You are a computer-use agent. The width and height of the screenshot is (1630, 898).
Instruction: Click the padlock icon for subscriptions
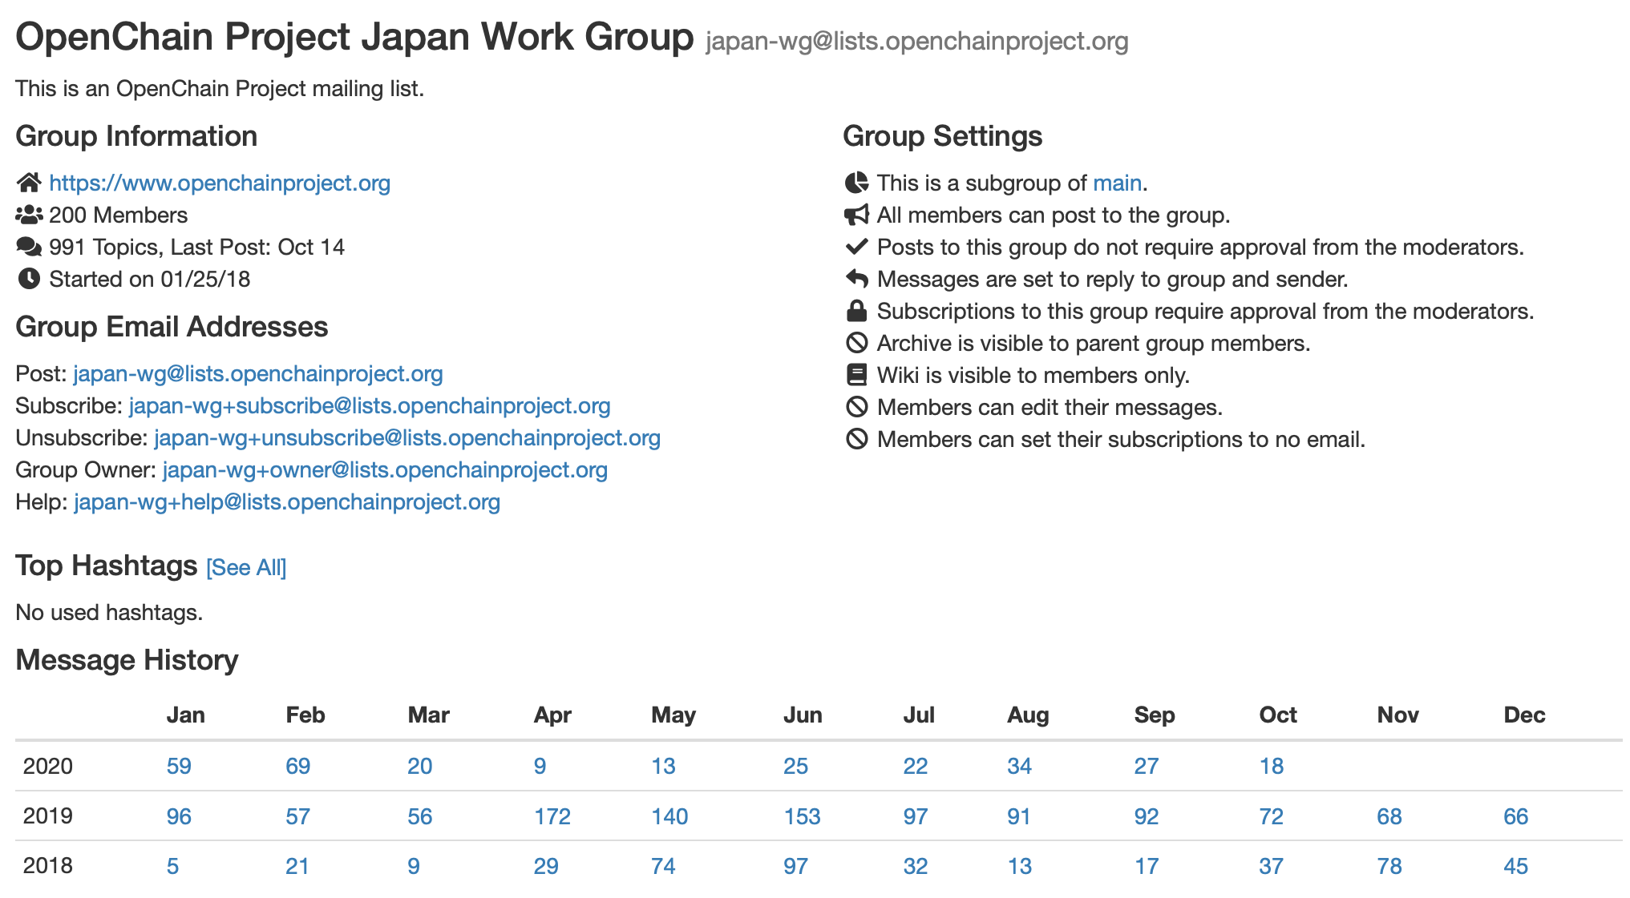tap(857, 310)
